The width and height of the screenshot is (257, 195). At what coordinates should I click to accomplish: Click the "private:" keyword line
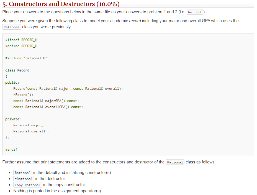click(x=13, y=119)
